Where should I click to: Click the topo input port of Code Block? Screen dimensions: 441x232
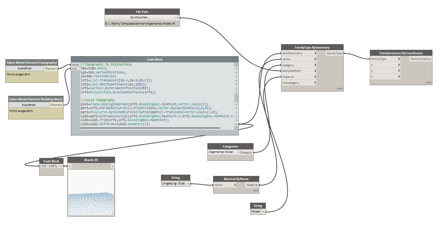[75, 65]
